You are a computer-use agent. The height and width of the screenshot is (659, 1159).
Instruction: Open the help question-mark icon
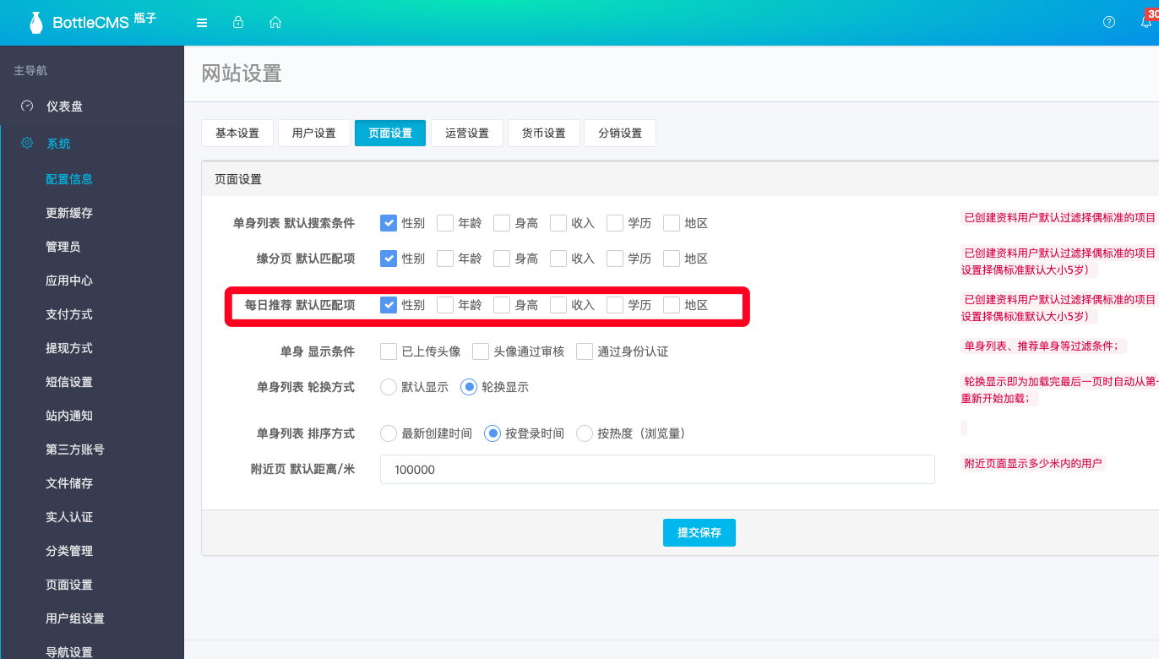tap(1109, 22)
